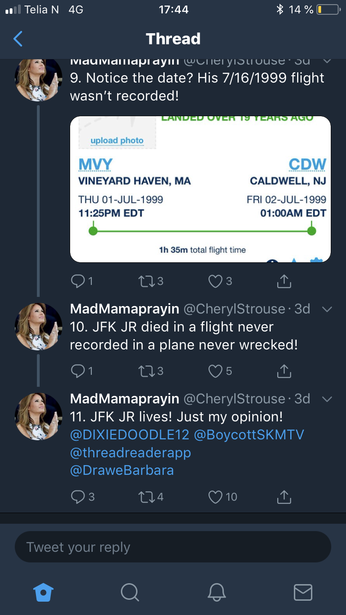Image resolution: width=346 pixels, height=615 pixels.
Task: Retweet the tweet numbered 10
Action: (146, 371)
